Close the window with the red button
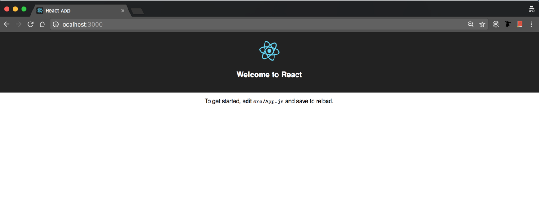The width and height of the screenshot is (539, 223). point(7,9)
